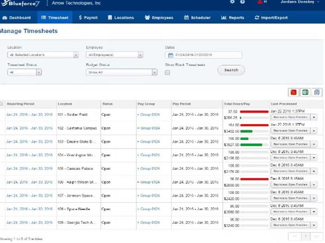Click calendar icon in Dates field

pos(171,55)
